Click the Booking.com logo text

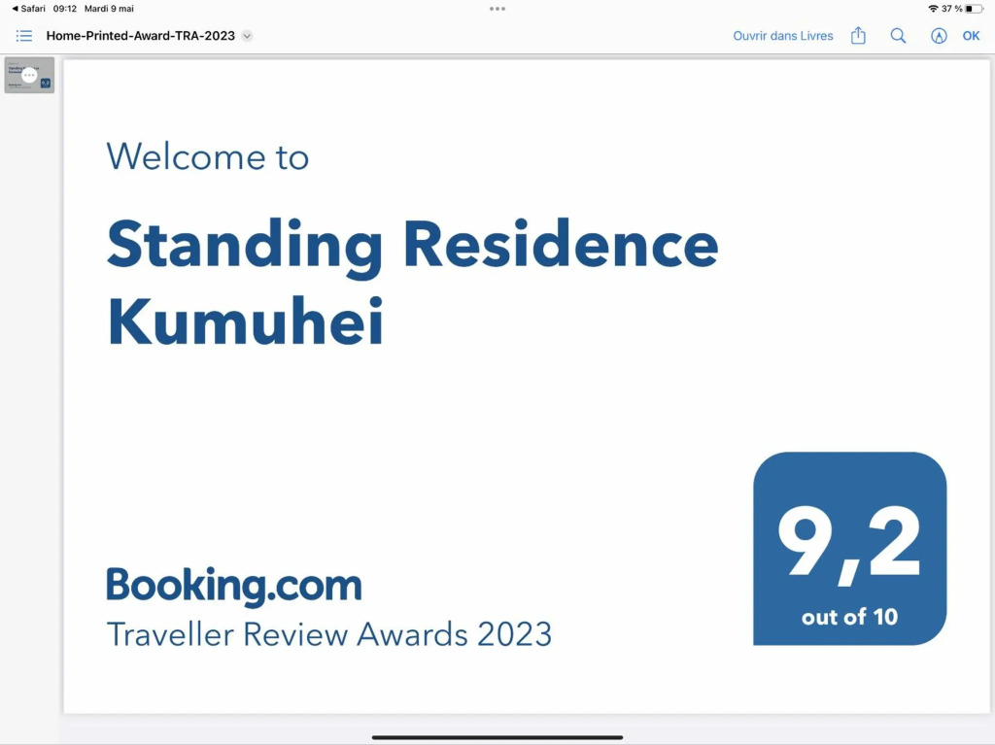(x=233, y=585)
